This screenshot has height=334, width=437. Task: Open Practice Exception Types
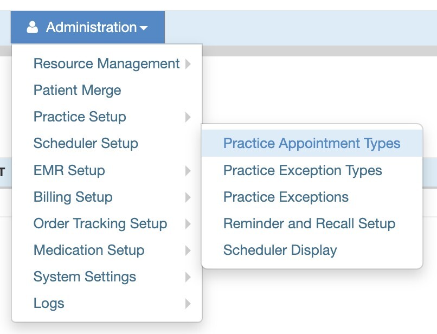coord(303,170)
